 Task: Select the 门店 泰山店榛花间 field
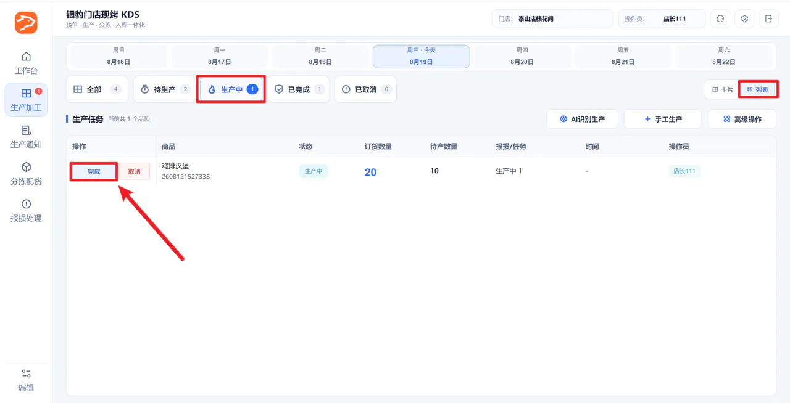click(x=552, y=19)
